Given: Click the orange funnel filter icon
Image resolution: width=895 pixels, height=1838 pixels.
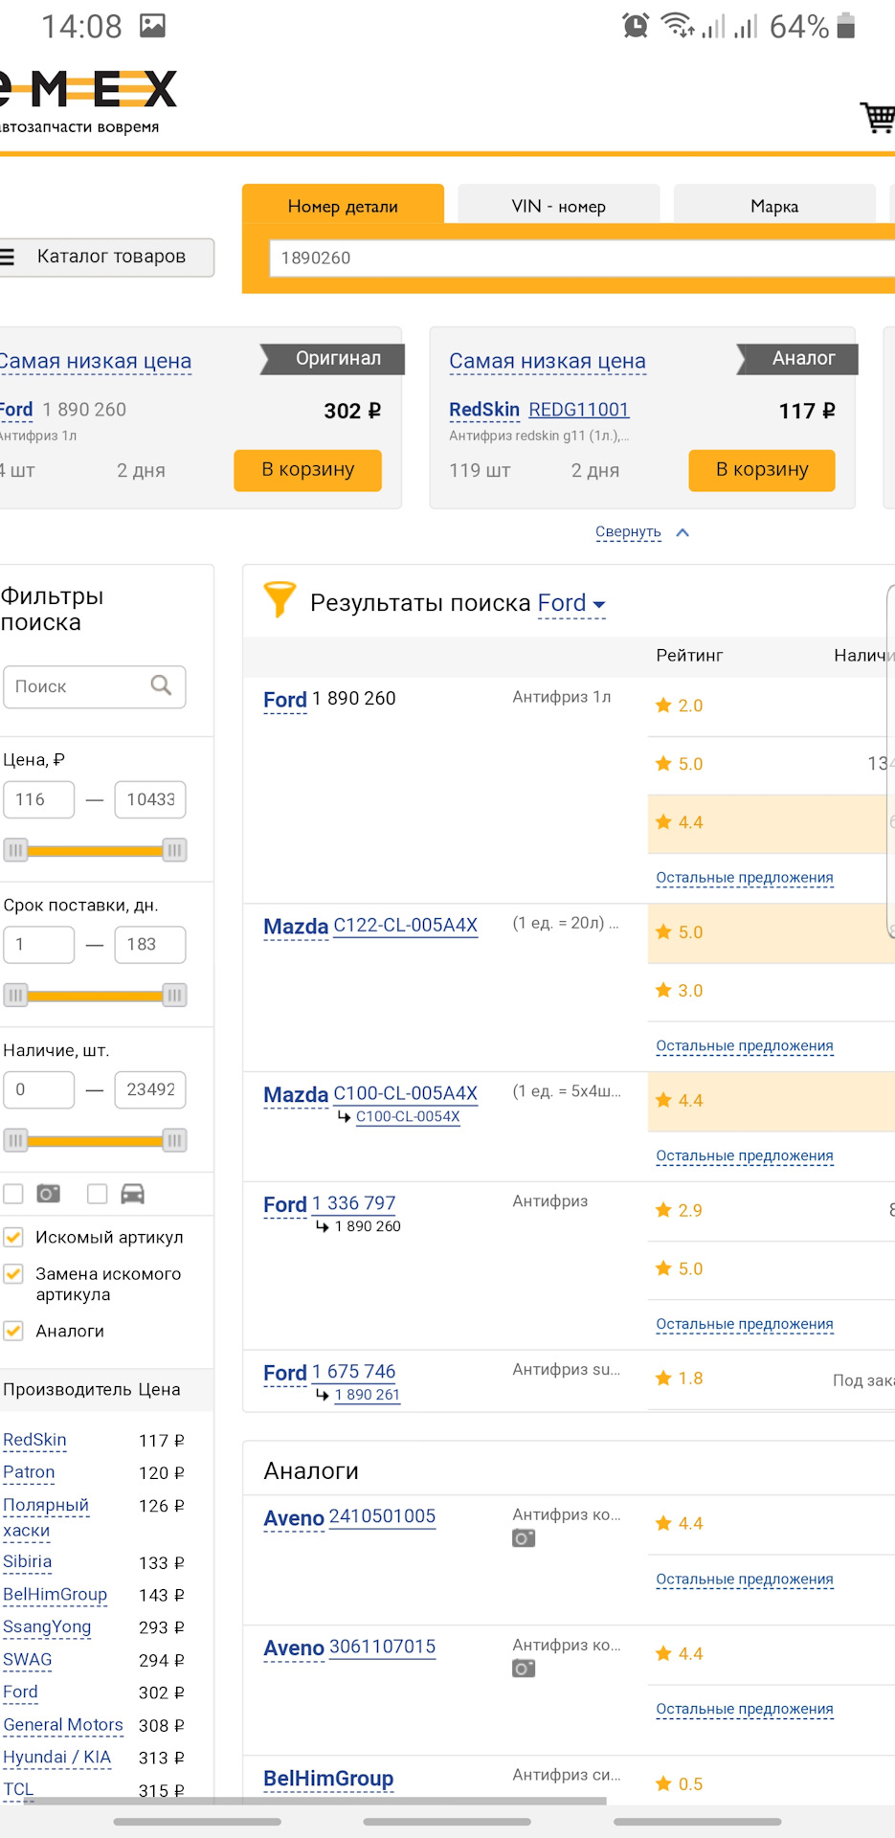Looking at the screenshot, I should tap(280, 600).
